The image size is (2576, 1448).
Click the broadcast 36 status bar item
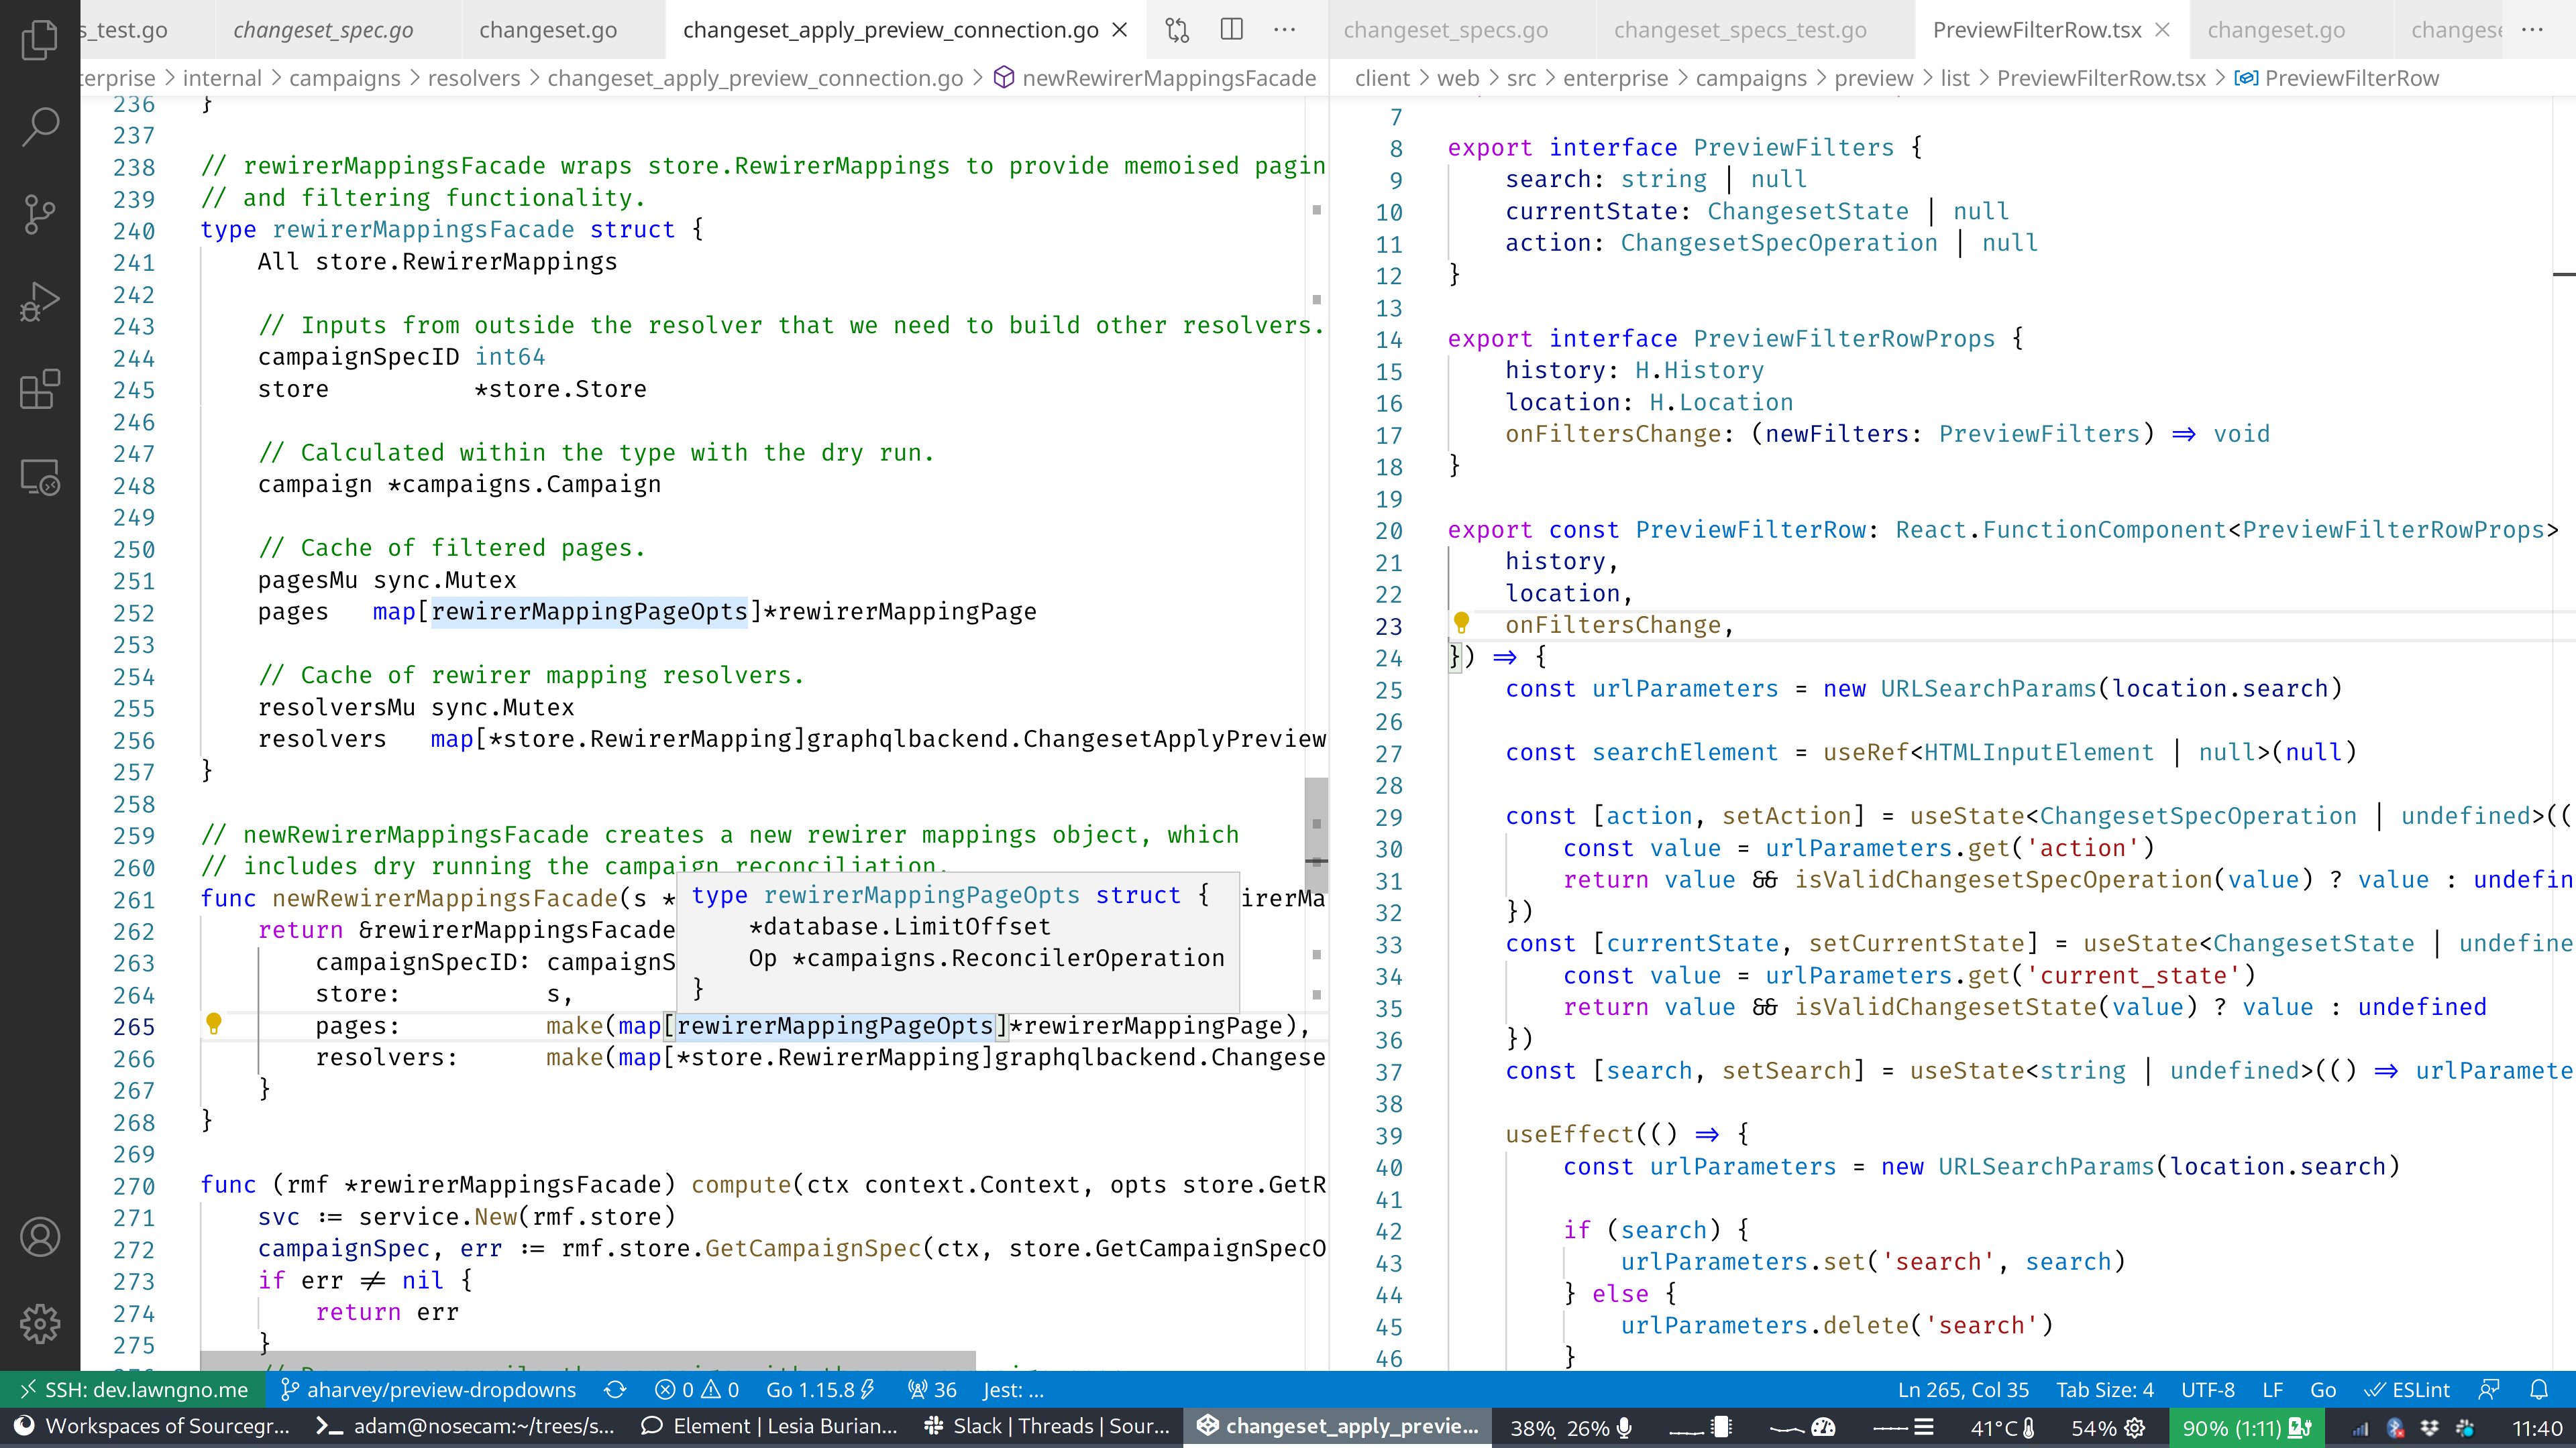click(x=931, y=1390)
